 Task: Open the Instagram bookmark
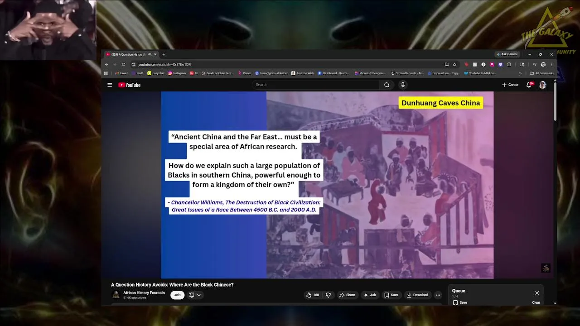177,73
